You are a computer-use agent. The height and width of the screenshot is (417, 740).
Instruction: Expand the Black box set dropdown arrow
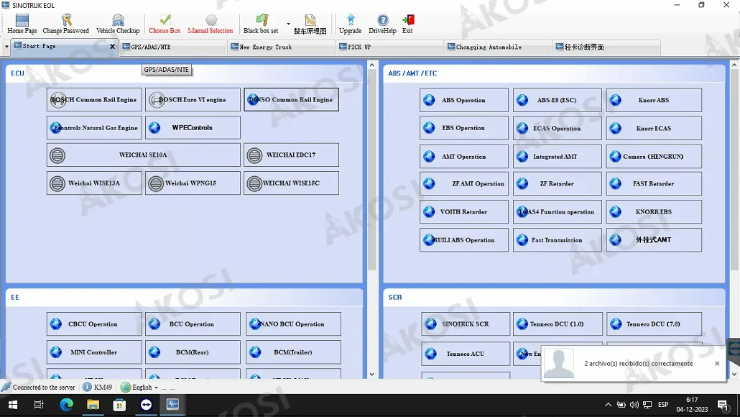coord(288,24)
